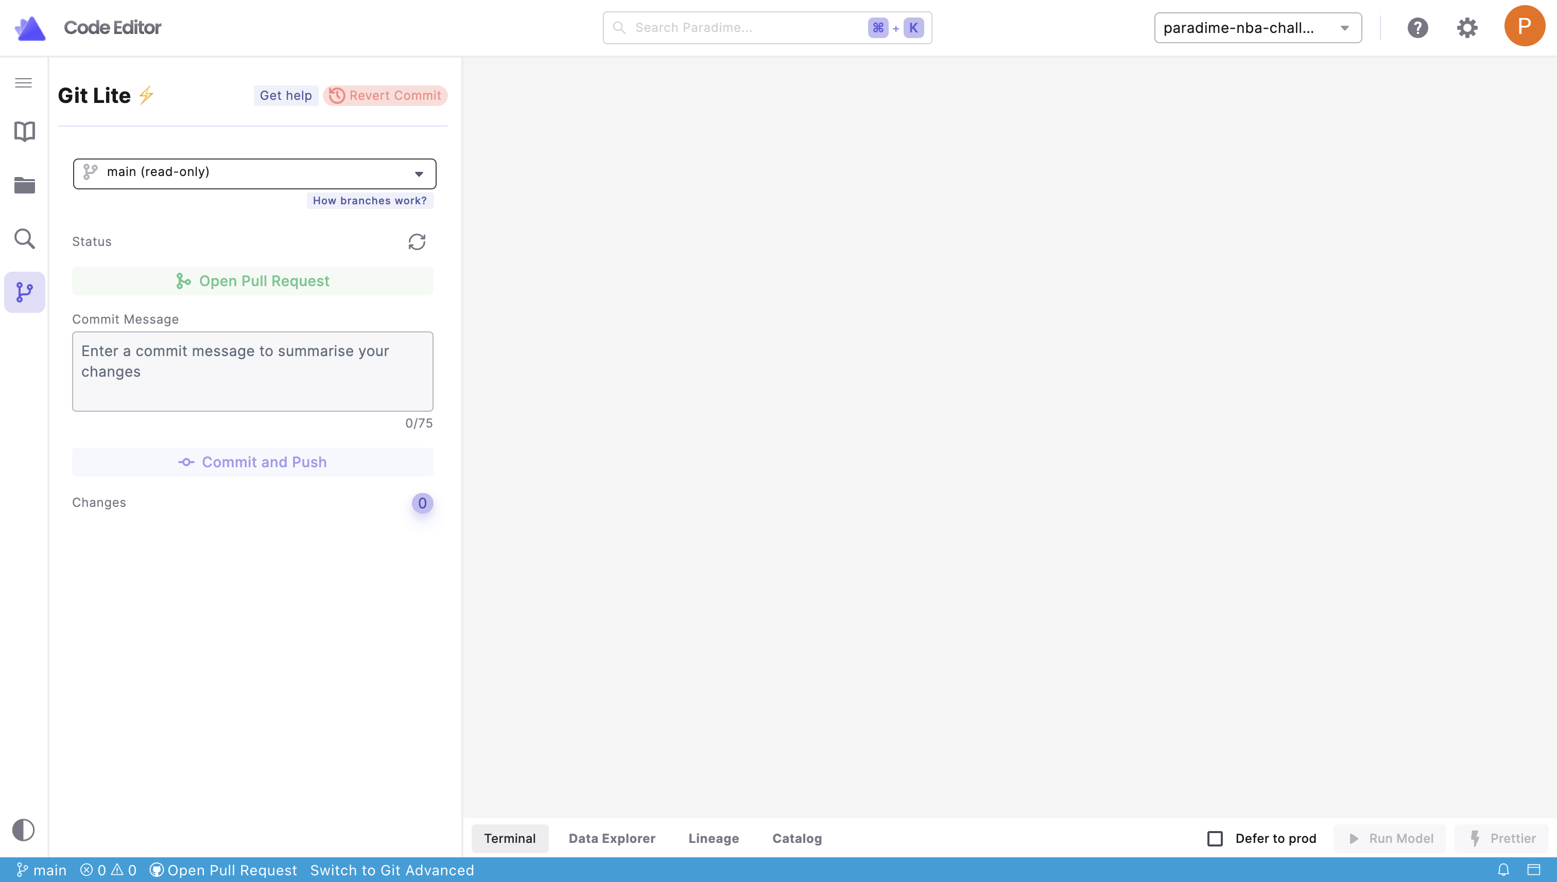Image resolution: width=1557 pixels, height=882 pixels.
Task: Enable the Defer to prod checkbox
Action: tap(1215, 838)
